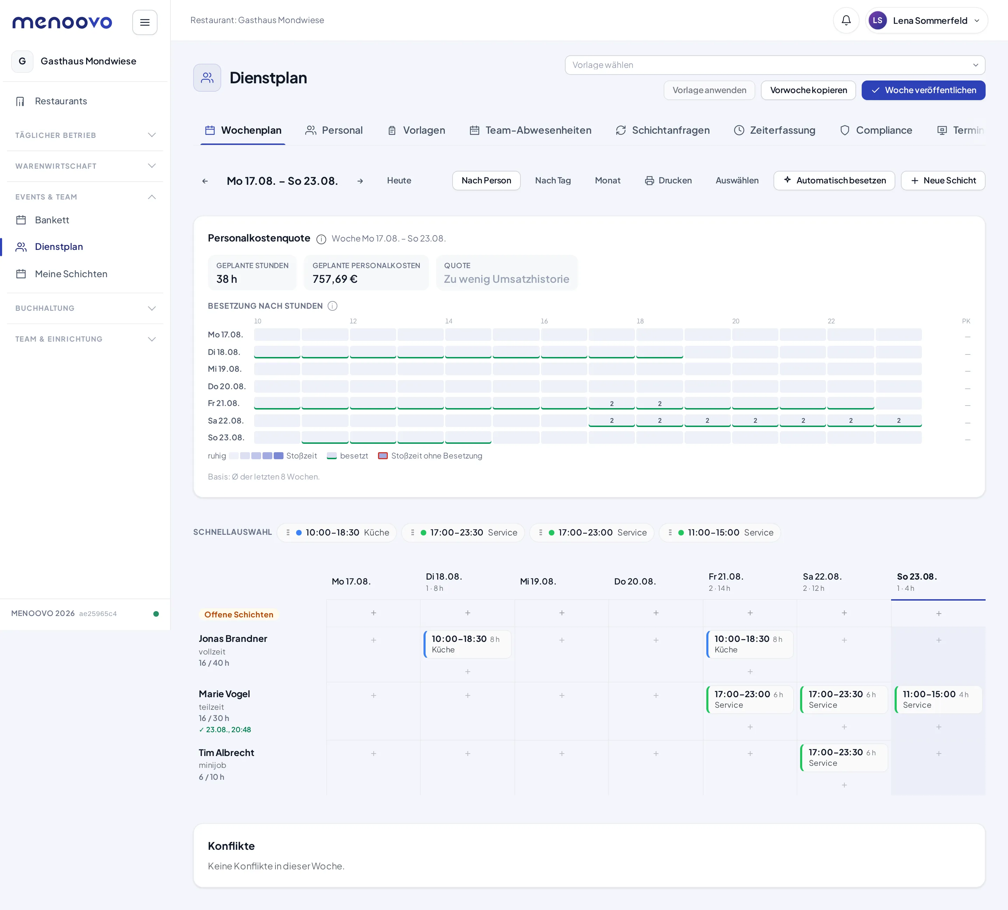
Task: Go to next week arrow
Action: (360, 181)
